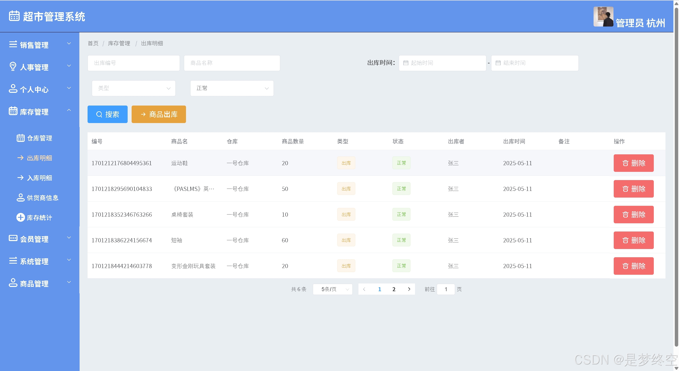Open 入库明细 from the sidebar

pyautogui.click(x=39, y=178)
